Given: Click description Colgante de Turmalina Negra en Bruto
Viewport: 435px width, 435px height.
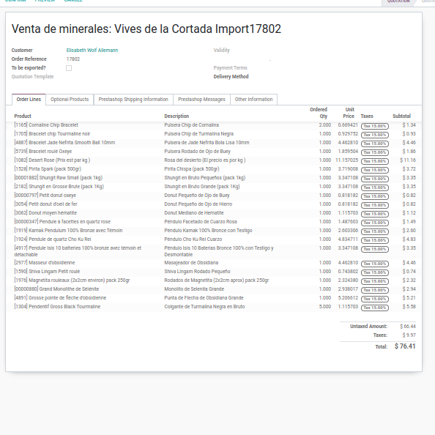Looking at the screenshot, I should click(204, 307).
